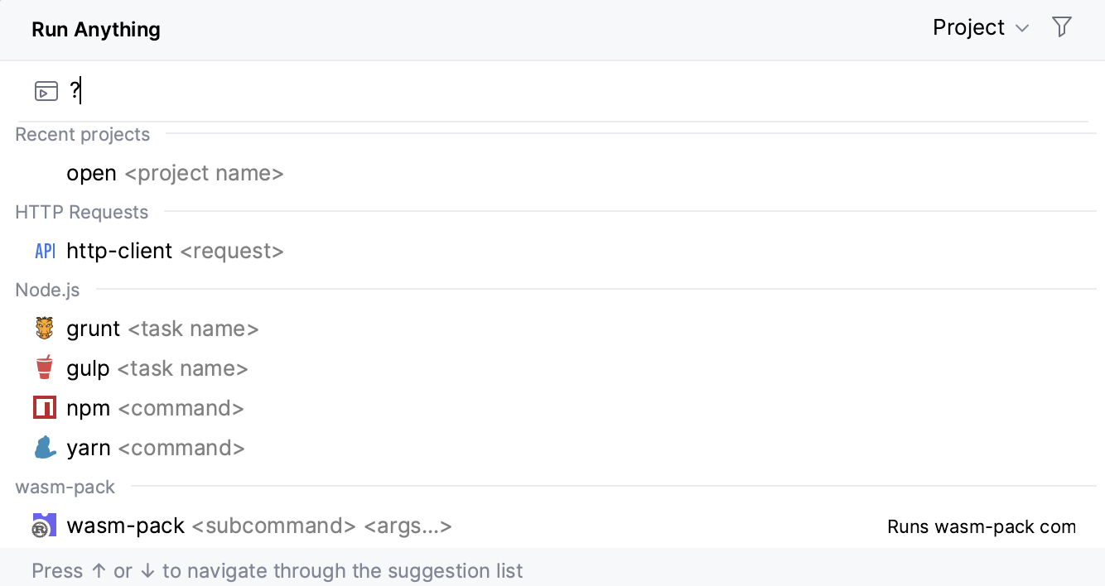The height and width of the screenshot is (586, 1105).
Task: Select the grunt task runner icon
Action: 44,328
